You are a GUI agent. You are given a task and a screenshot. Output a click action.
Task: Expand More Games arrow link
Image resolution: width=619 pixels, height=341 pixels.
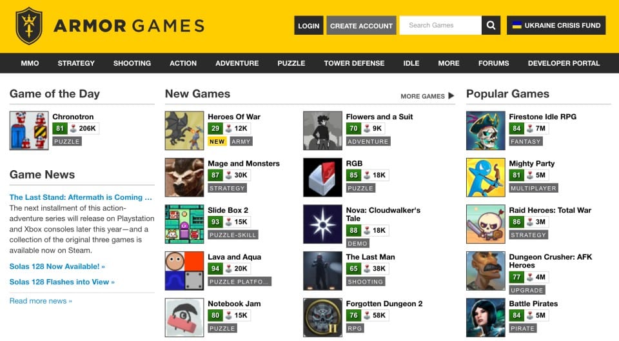click(427, 96)
